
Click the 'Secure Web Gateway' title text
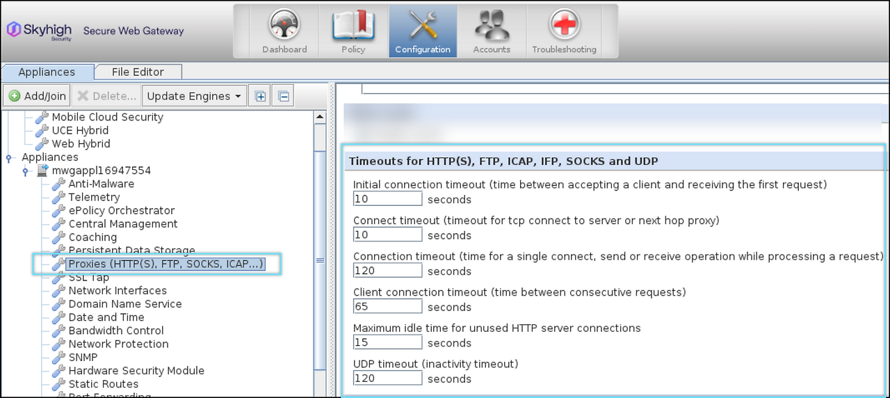(x=133, y=31)
